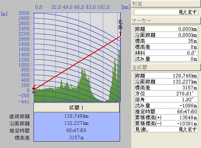Click the [m] unit label

point(4,14)
